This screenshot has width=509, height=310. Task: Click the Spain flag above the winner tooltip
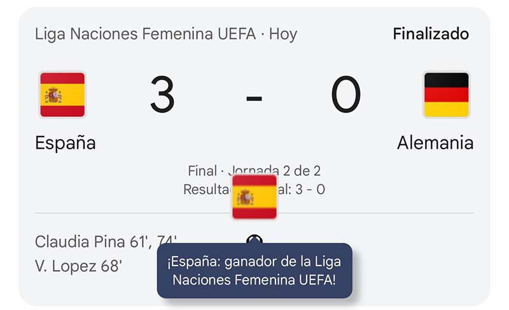[x=254, y=197]
